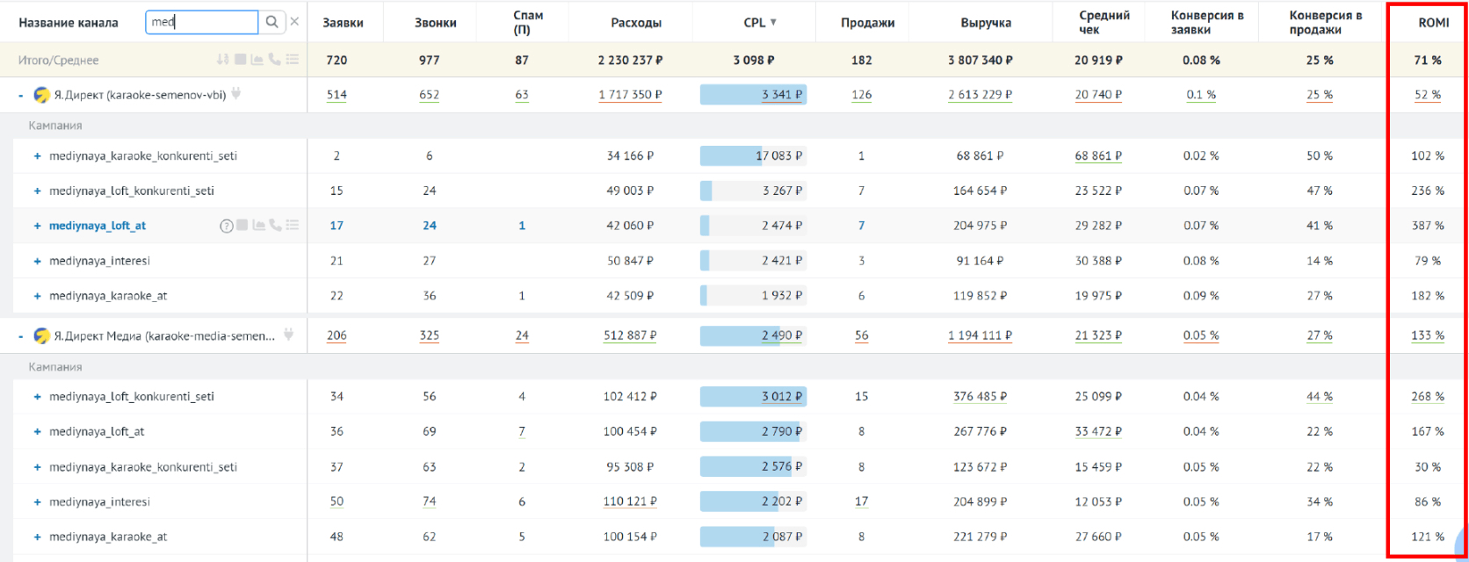
Task: Click the chart icon in Итого/Среднее row
Action: coord(257,60)
